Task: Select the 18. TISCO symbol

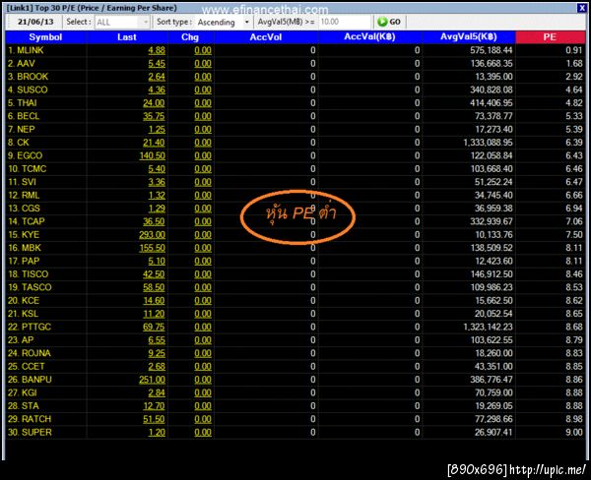Action: [x=28, y=274]
